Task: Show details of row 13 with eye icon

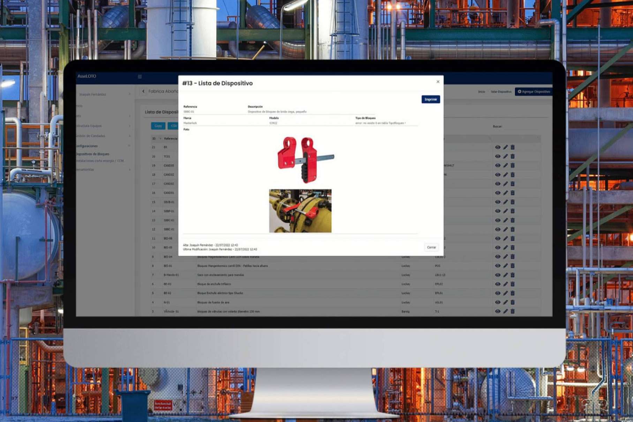Action: click(x=497, y=220)
